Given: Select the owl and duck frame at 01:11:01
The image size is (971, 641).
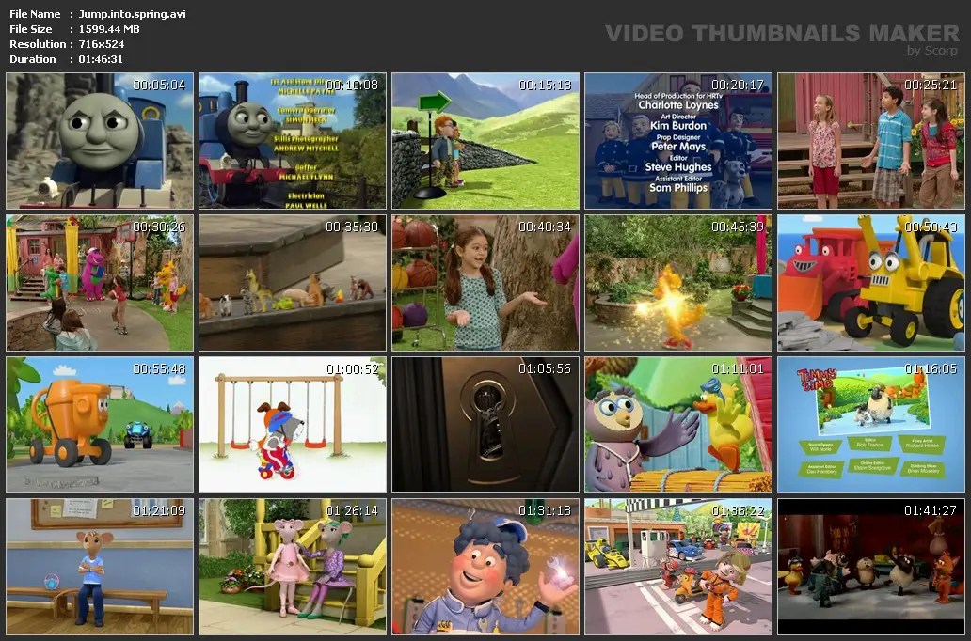Looking at the screenshot, I should (x=678, y=425).
